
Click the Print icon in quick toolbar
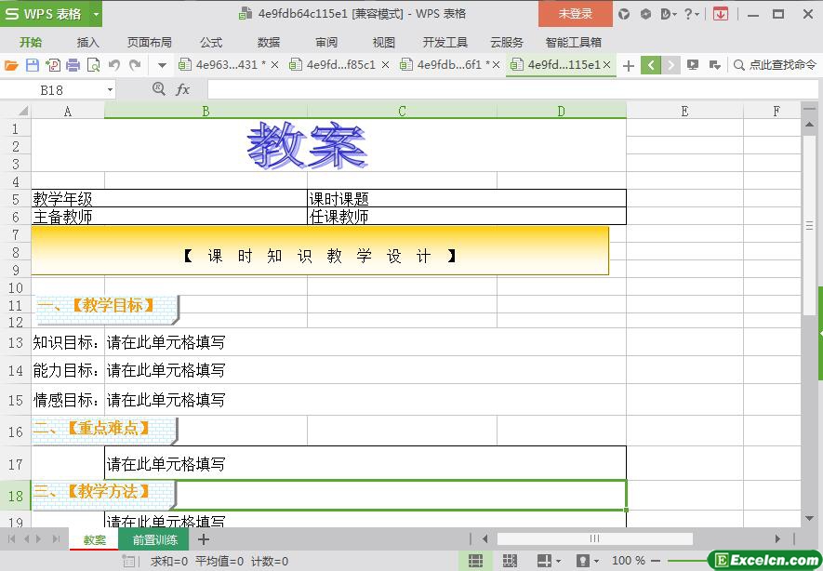pos(73,65)
